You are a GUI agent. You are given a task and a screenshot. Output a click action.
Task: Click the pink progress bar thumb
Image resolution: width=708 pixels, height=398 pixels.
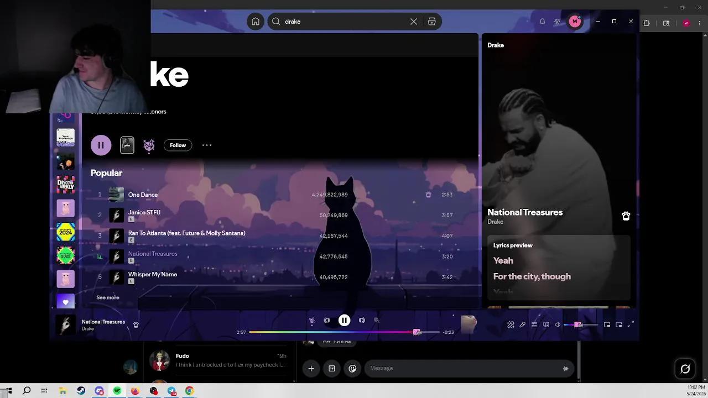[417, 332]
